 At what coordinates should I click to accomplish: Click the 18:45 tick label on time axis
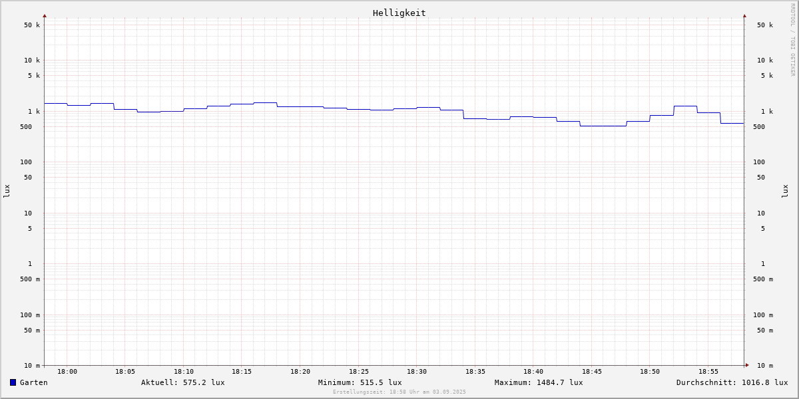(591, 372)
